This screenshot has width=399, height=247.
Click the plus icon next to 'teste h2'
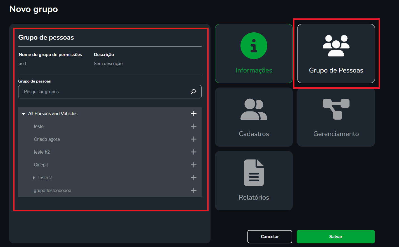pos(193,152)
